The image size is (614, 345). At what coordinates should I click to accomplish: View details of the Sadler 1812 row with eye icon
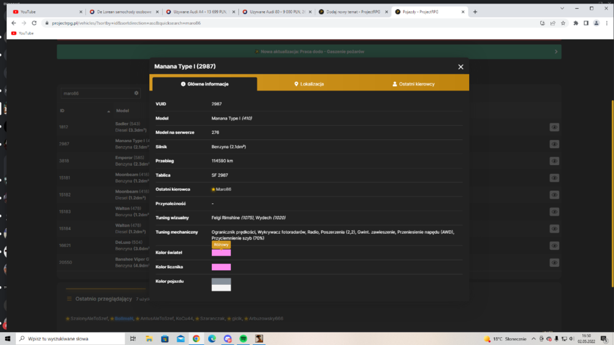(x=554, y=127)
